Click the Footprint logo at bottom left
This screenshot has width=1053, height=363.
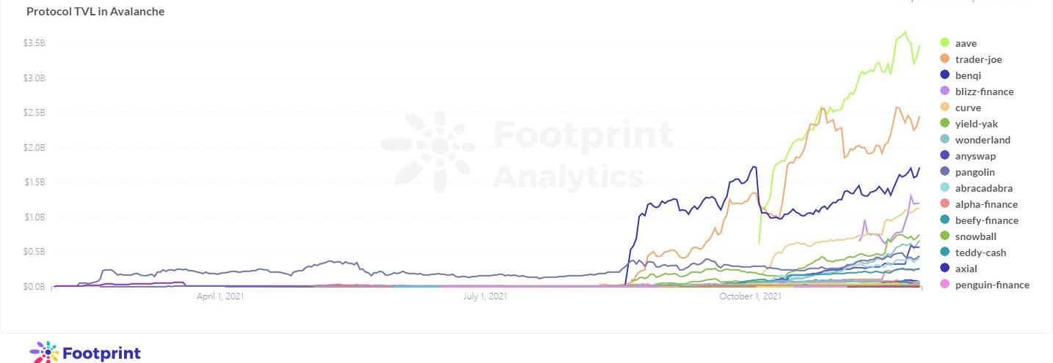pyautogui.click(x=85, y=353)
